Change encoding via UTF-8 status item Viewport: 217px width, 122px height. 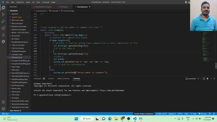tap(180, 114)
